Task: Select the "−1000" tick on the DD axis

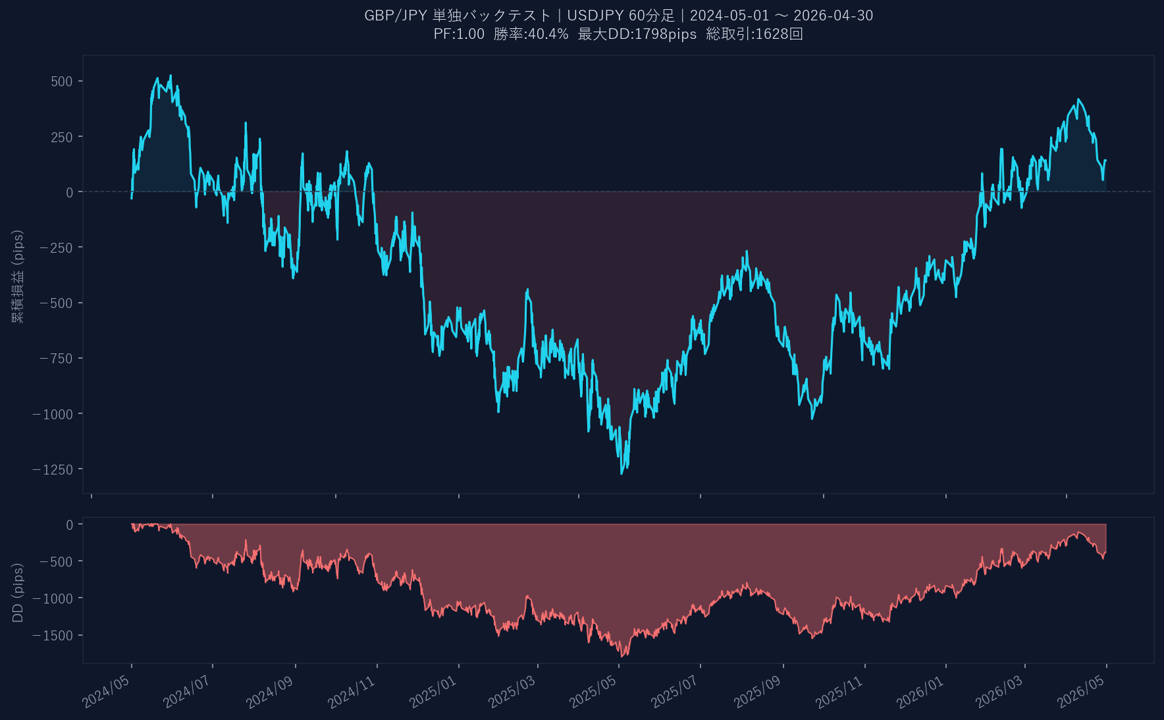Action: 53,598
